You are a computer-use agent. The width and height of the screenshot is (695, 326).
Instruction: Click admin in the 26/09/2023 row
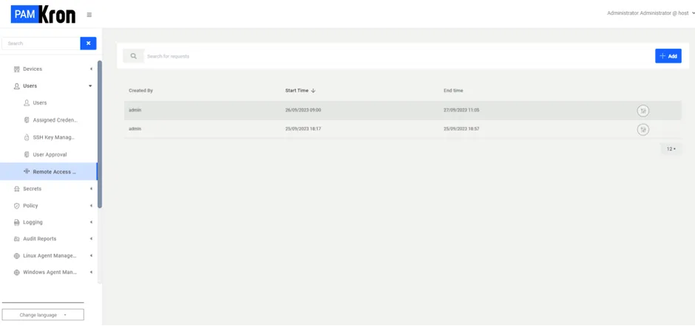coord(135,110)
